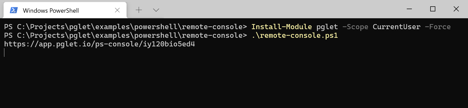Click the -Force parameter
Screen dimensions: 468x108
pyautogui.click(x=438, y=27)
